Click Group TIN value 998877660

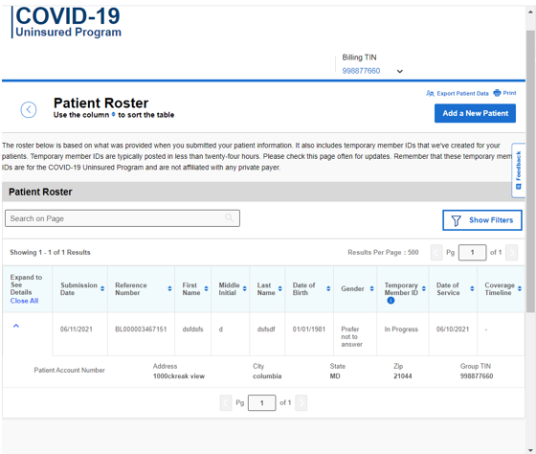coord(477,376)
